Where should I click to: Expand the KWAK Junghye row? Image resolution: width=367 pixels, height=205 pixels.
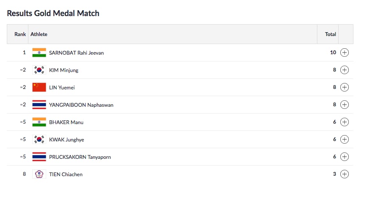345,139
